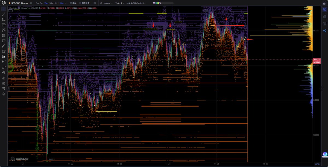Image resolution: width=328 pixels, height=167 pixels.
Task: Click the 11-23 date axis label
Action: coord(119,164)
